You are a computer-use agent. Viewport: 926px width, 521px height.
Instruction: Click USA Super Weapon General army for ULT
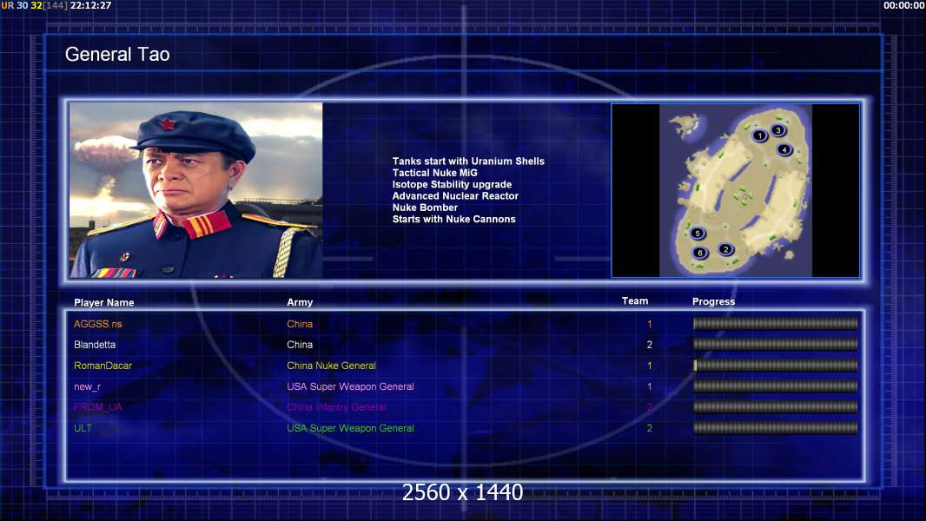click(x=350, y=428)
